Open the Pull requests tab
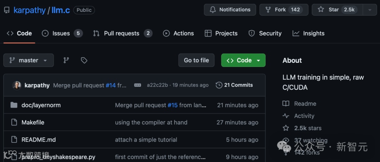This screenshot has width=380, height=162. tap(122, 33)
